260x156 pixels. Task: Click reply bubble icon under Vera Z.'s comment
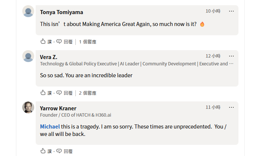pyautogui.click(x=59, y=93)
